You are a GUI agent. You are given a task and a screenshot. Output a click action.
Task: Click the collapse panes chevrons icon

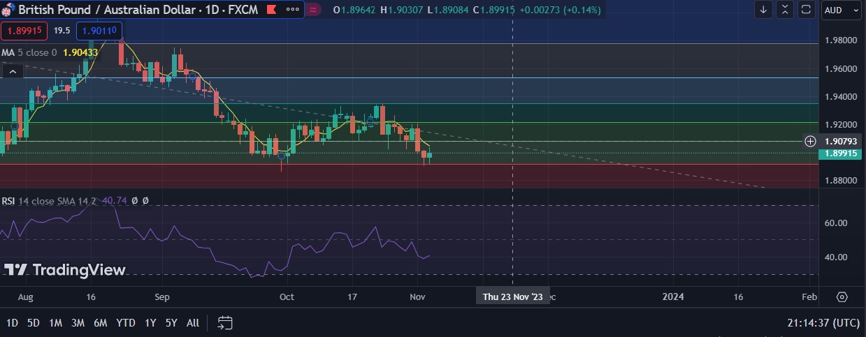point(786,10)
